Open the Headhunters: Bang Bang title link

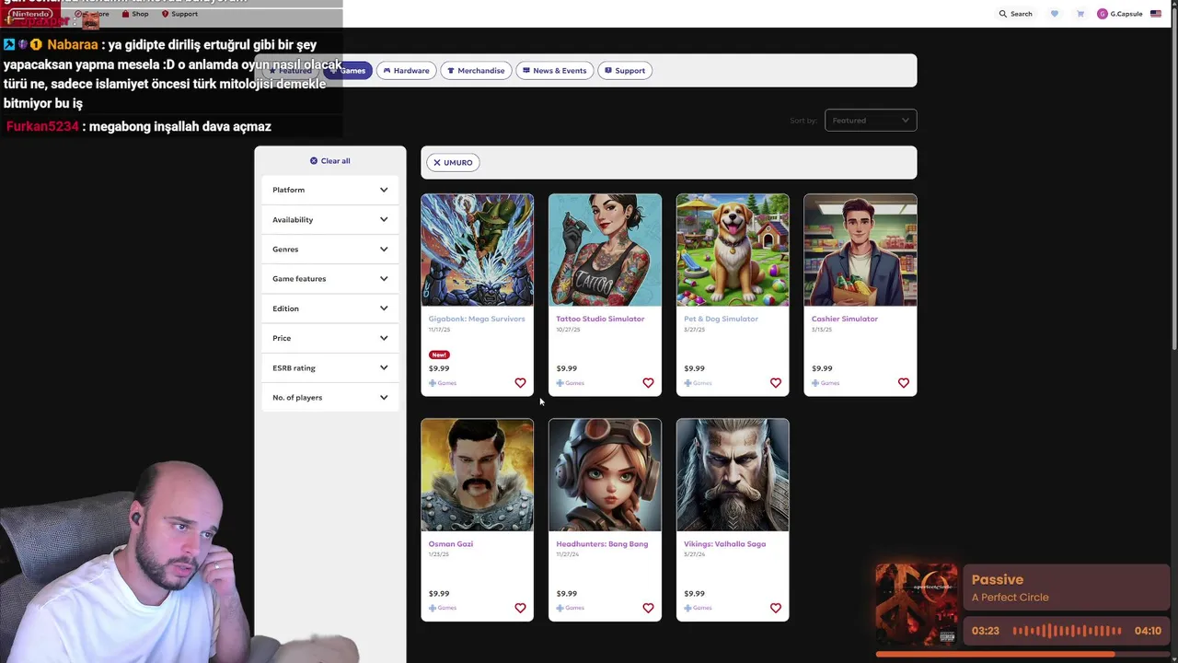602,544
